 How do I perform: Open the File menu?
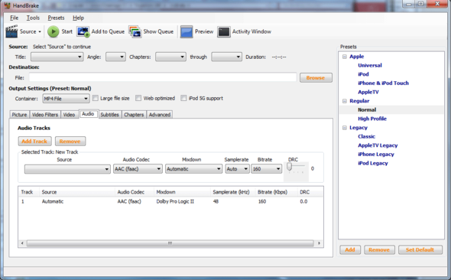14,18
